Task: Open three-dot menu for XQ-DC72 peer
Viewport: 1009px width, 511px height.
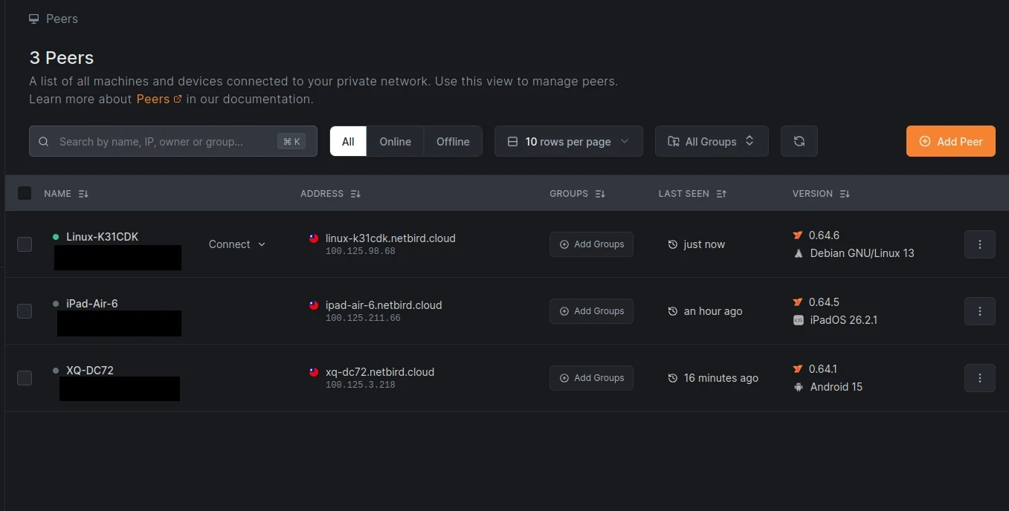Action: 979,378
